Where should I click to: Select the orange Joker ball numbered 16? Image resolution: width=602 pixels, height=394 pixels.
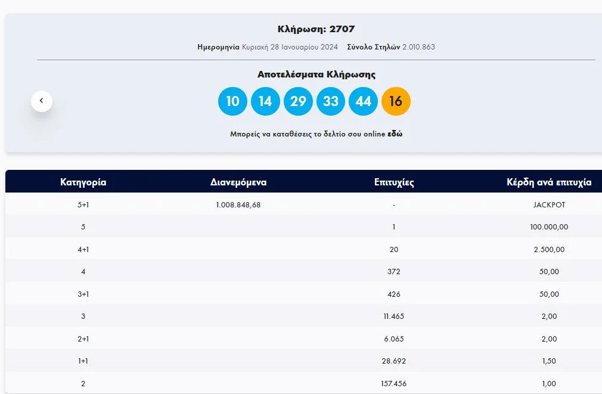(396, 101)
